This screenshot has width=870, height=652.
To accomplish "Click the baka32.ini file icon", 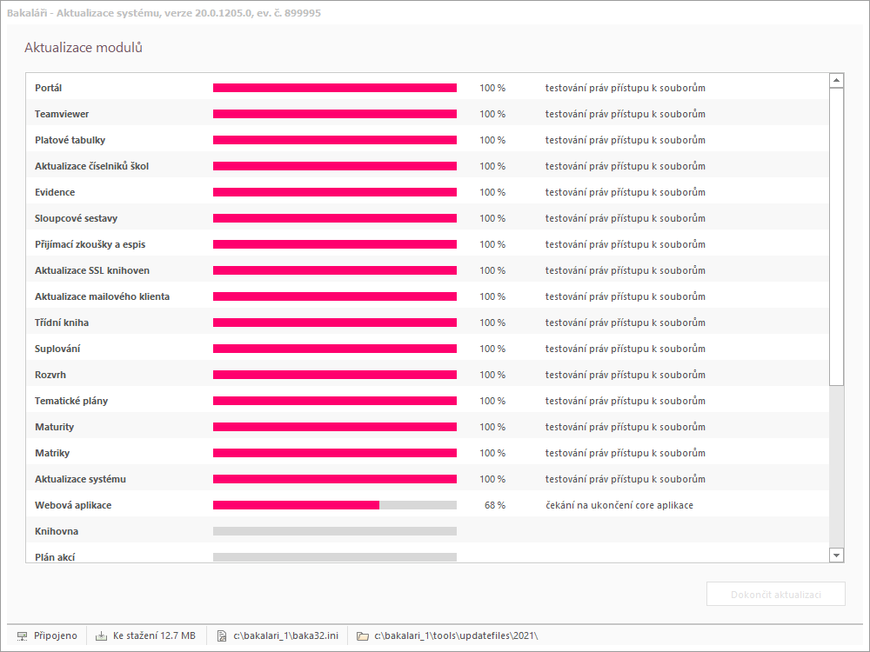I will (222, 635).
